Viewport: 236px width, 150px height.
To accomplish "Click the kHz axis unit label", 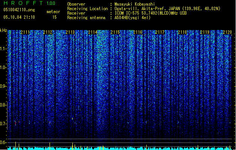I will (3, 30).
